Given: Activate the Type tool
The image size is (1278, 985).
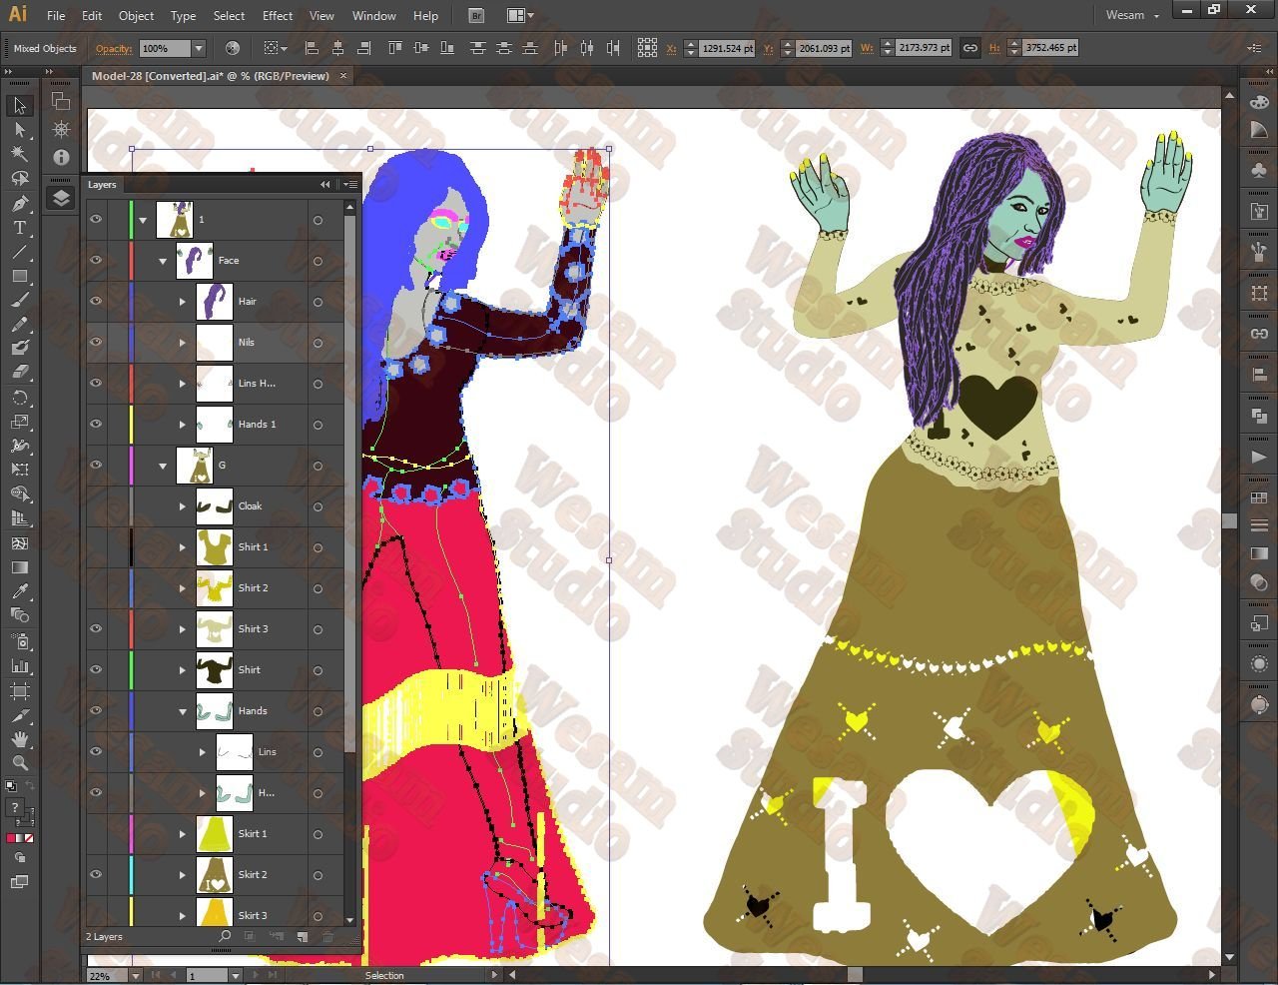Looking at the screenshot, I should coord(20,228).
